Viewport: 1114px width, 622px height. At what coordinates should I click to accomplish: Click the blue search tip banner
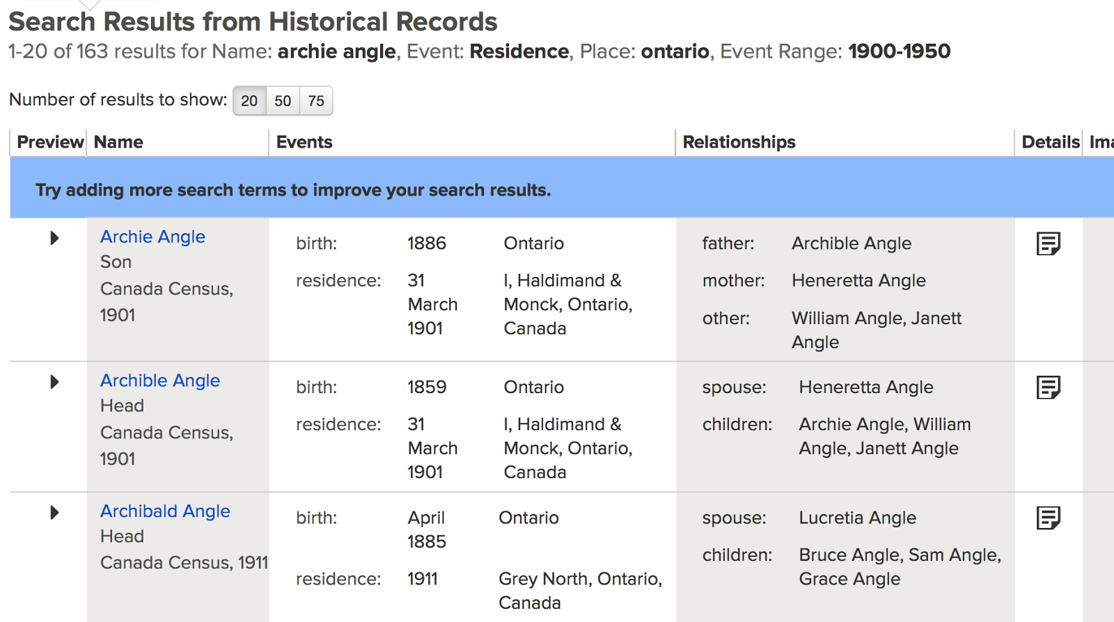(x=292, y=190)
